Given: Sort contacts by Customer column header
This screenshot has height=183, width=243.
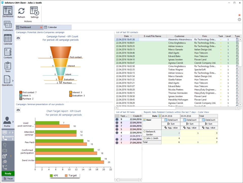Looking at the screenshot, I should click(x=179, y=36).
